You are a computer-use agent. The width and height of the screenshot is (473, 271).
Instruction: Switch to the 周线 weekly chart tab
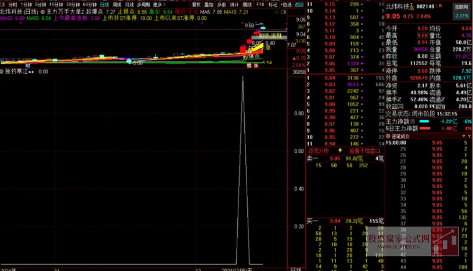point(117,4)
